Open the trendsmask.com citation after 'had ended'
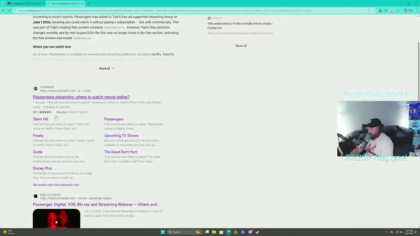The image size is (420, 236). [82, 38]
